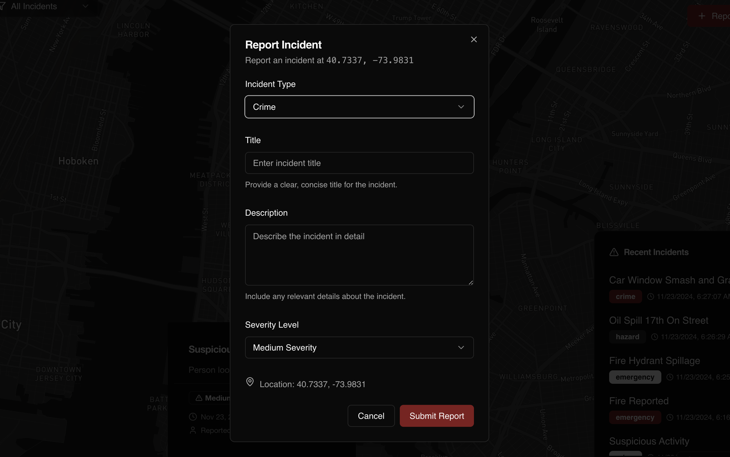The height and width of the screenshot is (457, 730).
Task: Grab the description resize handle
Action: click(x=471, y=282)
